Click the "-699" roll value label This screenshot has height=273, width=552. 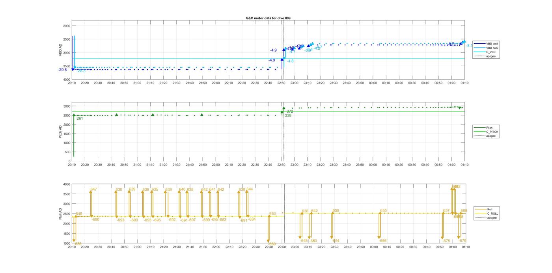206,220
